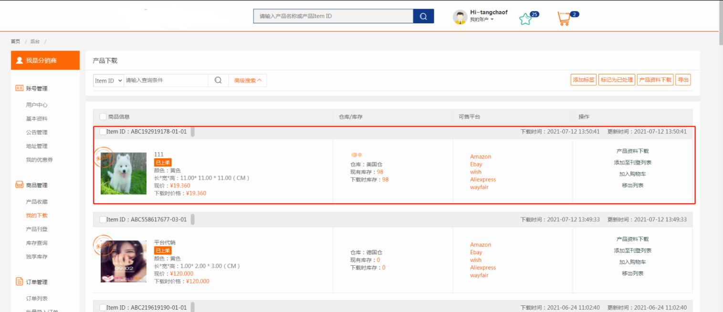Open 我的优惠券 in the sidebar
Viewport: 723px width, 312px height.
[x=39, y=160]
